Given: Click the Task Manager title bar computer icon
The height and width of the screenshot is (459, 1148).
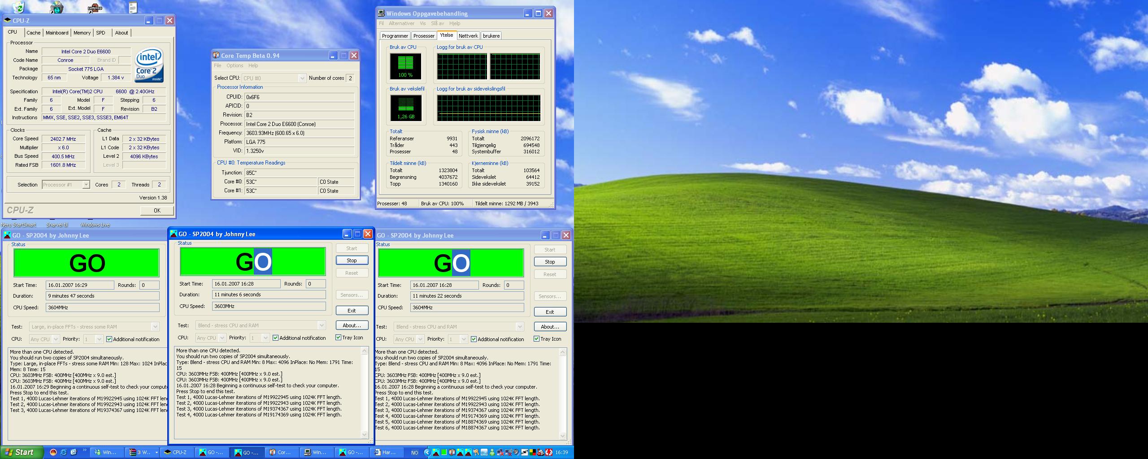Looking at the screenshot, I should pos(381,13).
